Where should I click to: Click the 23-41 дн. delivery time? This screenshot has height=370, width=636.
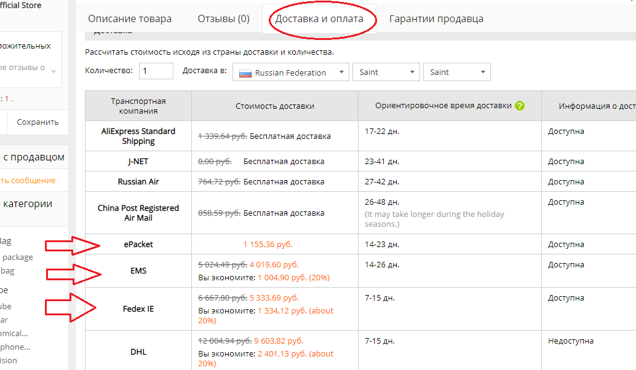[382, 161]
